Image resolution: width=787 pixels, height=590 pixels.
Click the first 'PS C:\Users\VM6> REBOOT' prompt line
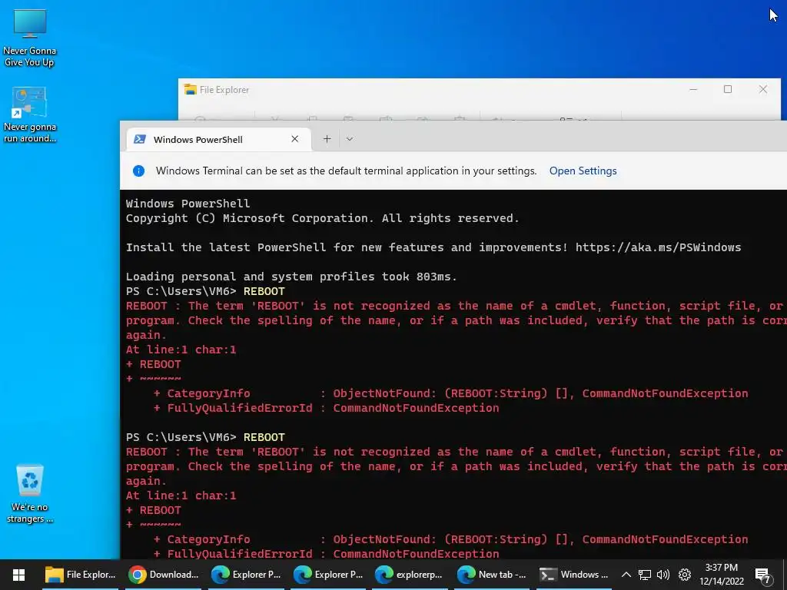[x=205, y=291]
